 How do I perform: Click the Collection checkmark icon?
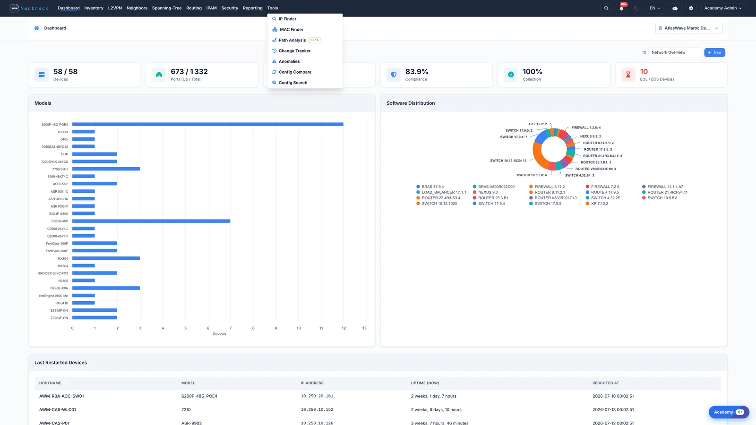click(511, 75)
